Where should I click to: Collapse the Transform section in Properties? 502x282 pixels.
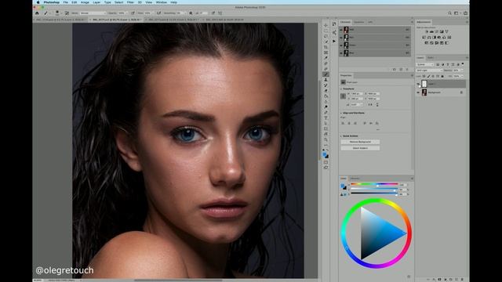[341, 89]
